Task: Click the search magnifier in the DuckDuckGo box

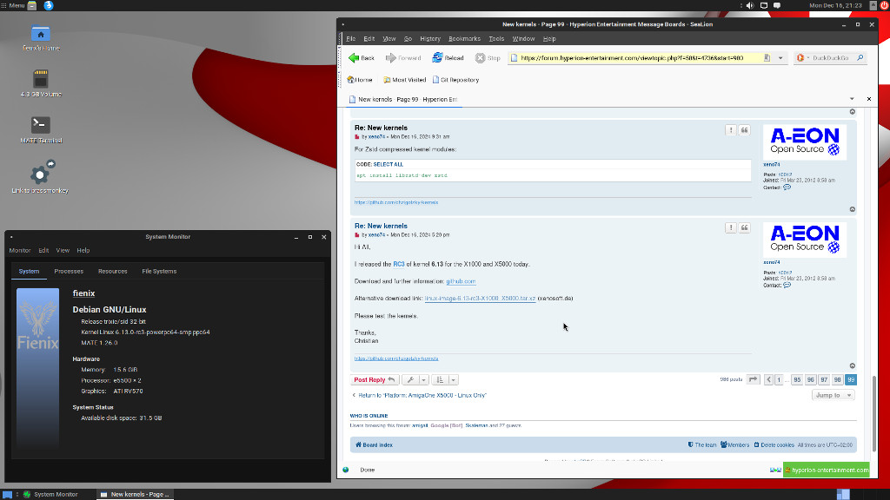Action: click(x=860, y=58)
